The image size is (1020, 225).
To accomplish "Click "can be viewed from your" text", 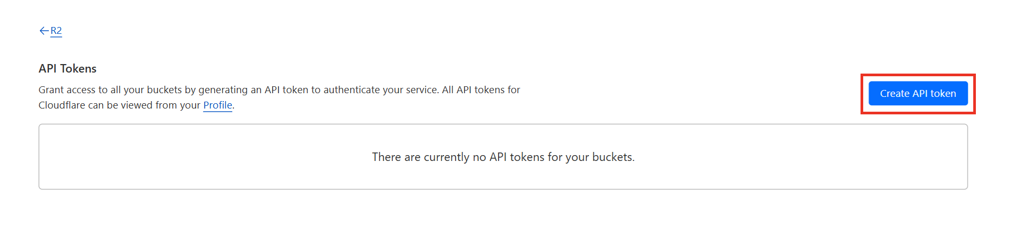I will point(144,105).
